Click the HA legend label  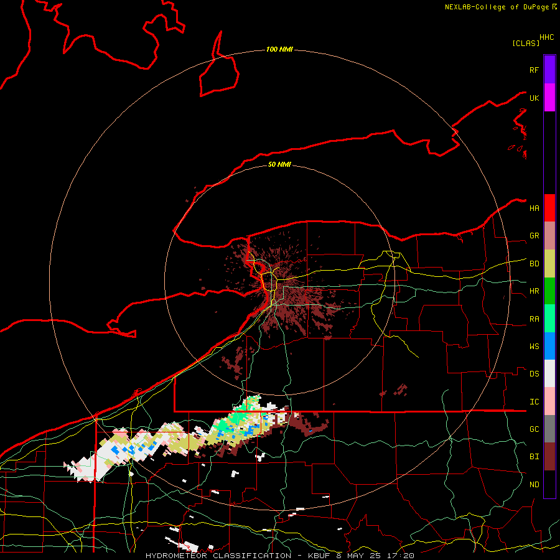click(534, 208)
